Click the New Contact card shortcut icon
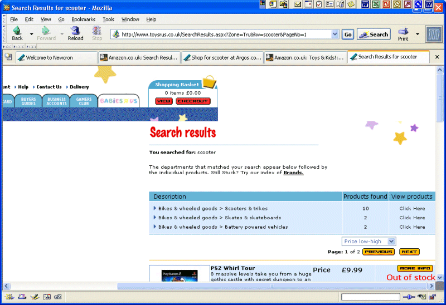 [x=329, y=4]
